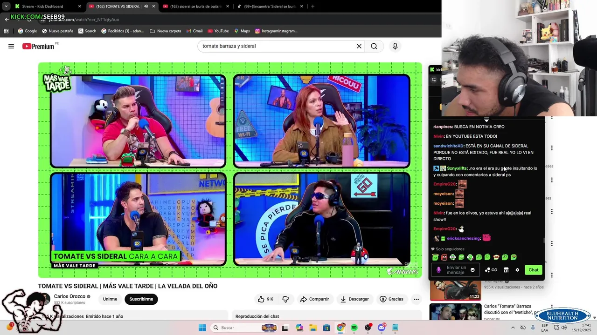Viewport: 597px width, 335px height.
Task: Click the browser address bar URL
Action: (84, 20)
